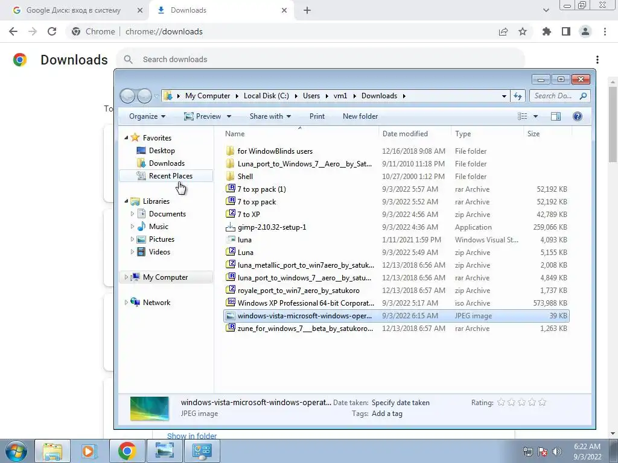Open the Chrome extensions puzzle icon
The height and width of the screenshot is (463, 618).
click(547, 31)
